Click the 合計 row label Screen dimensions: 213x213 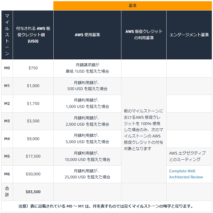point(7,192)
